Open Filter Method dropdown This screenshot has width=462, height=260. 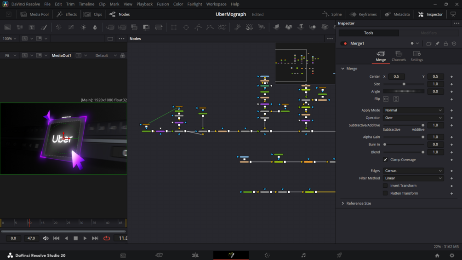click(413, 178)
